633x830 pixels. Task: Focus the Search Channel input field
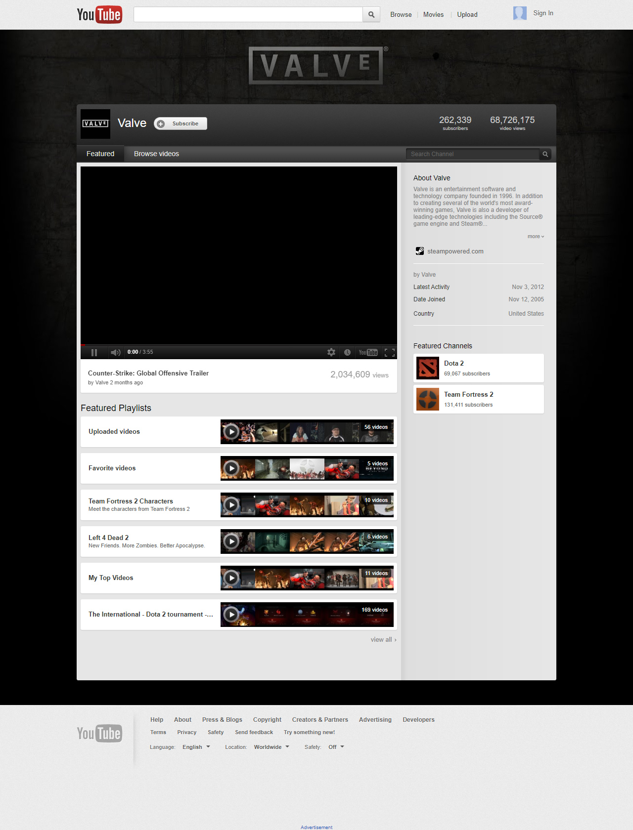473,154
